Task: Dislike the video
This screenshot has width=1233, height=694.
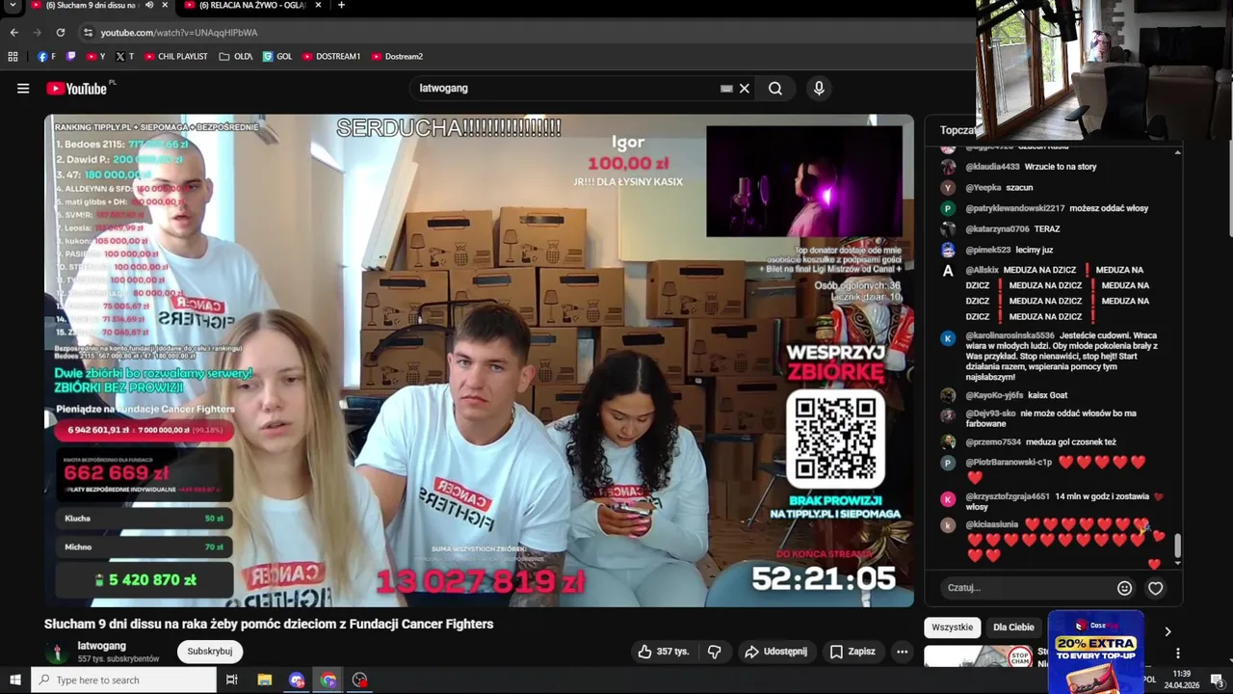Action: (x=715, y=652)
